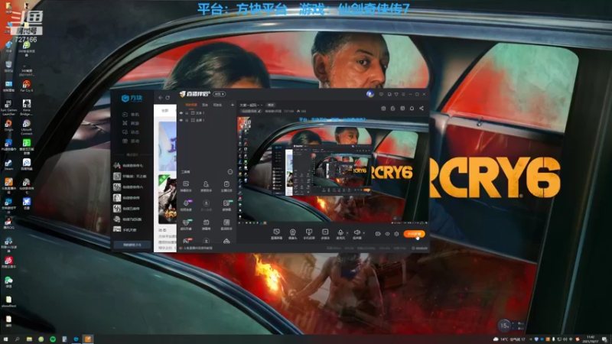Toggle the preview eye icon in the bottom bar
Screen dimensions: 612x344
point(387,234)
